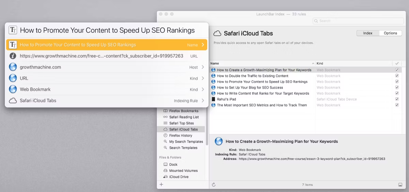This screenshot has height=192, width=409.
Task: Click the text icon in the LaunchBar title bar
Action: coord(13,30)
